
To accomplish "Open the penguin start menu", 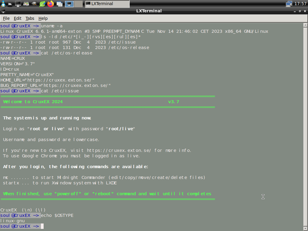I will click(3, 4).
